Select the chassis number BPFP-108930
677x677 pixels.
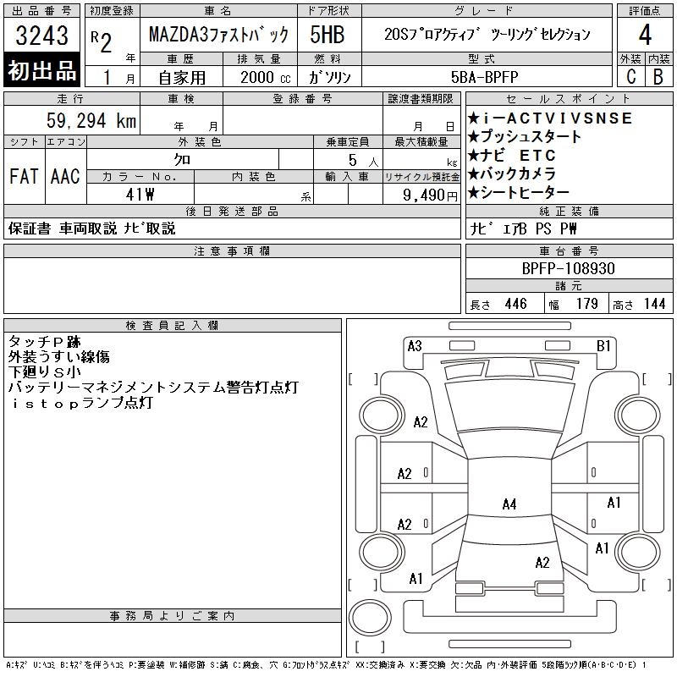[x=568, y=268]
